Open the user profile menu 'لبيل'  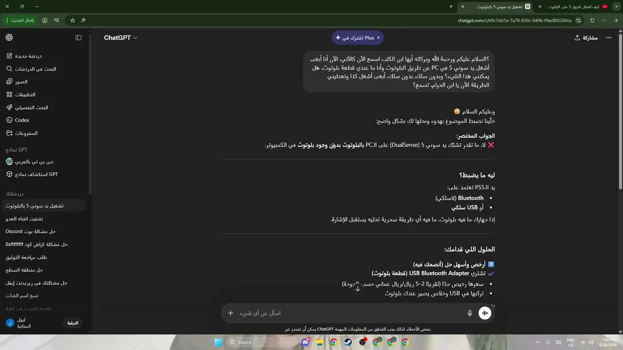[x=19, y=323]
